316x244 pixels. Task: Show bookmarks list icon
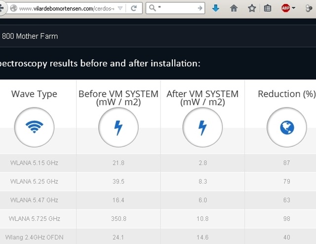[268, 8]
